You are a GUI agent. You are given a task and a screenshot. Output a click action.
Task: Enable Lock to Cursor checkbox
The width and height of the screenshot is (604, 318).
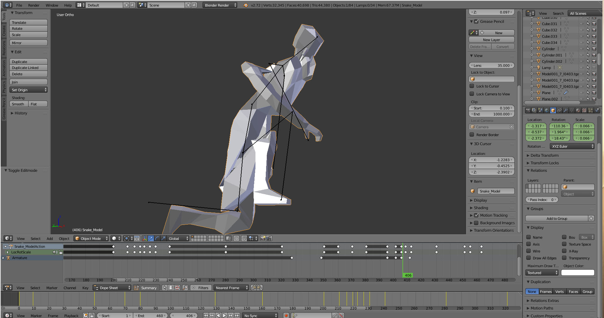click(x=472, y=86)
